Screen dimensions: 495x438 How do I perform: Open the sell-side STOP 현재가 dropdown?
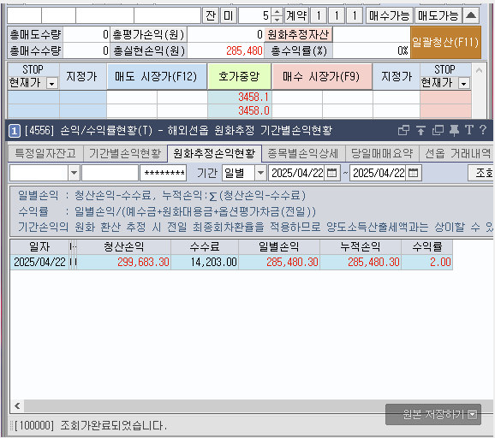click(x=51, y=84)
